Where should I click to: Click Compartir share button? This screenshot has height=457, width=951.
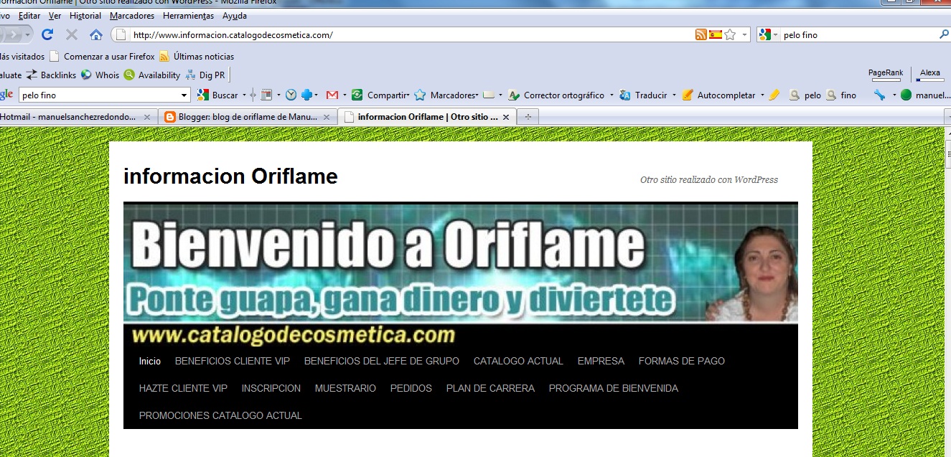(x=380, y=95)
